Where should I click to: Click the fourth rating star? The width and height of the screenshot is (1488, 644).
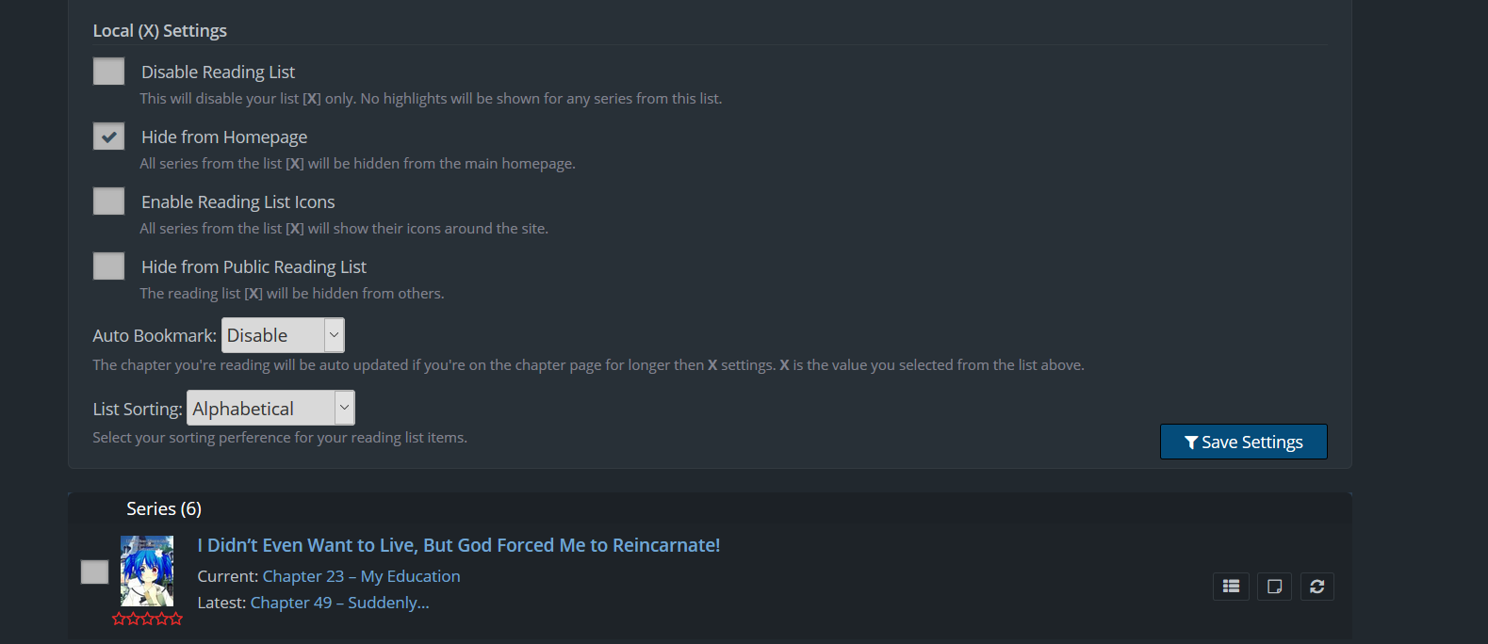[161, 619]
